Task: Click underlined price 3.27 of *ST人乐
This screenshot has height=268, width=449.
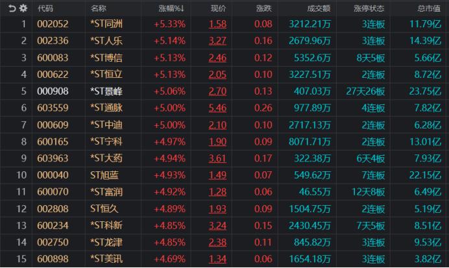Action: point(218,40)
